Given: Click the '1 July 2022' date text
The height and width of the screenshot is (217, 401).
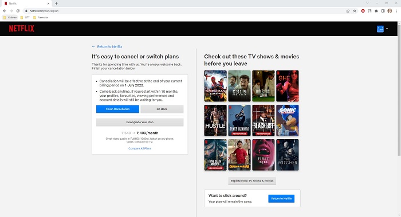Looking at the screenshot, I should click(x=134, y=85).
